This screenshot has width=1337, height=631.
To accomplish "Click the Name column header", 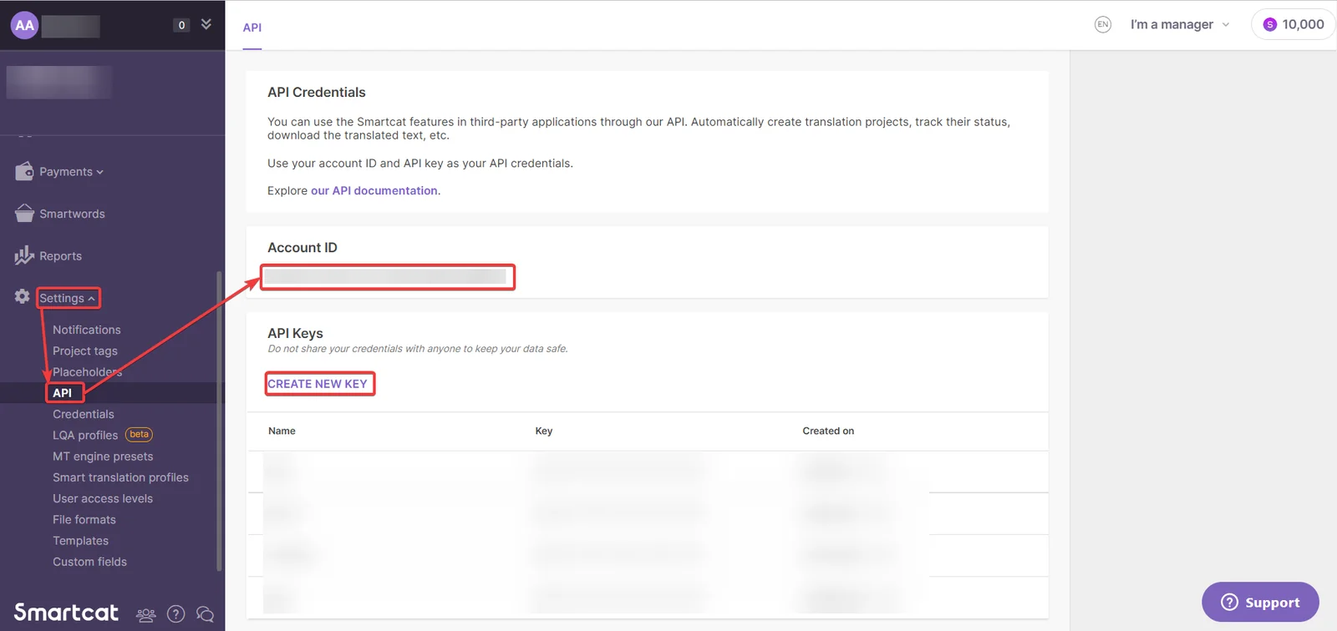I will coord(282,431).
